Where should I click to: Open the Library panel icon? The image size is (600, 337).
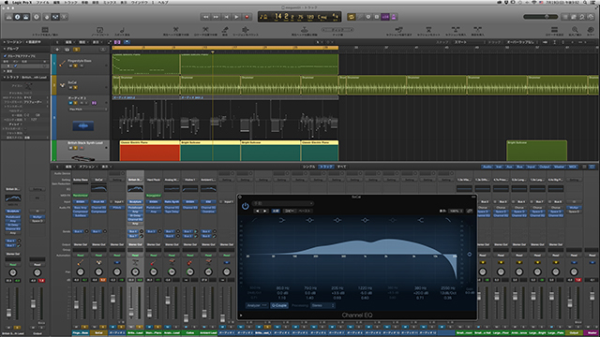(8, 17)
